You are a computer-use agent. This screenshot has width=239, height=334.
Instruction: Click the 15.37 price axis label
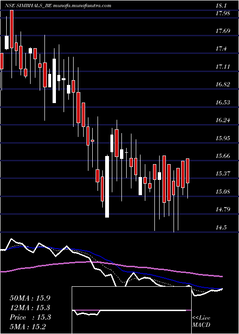coord(223,174)
